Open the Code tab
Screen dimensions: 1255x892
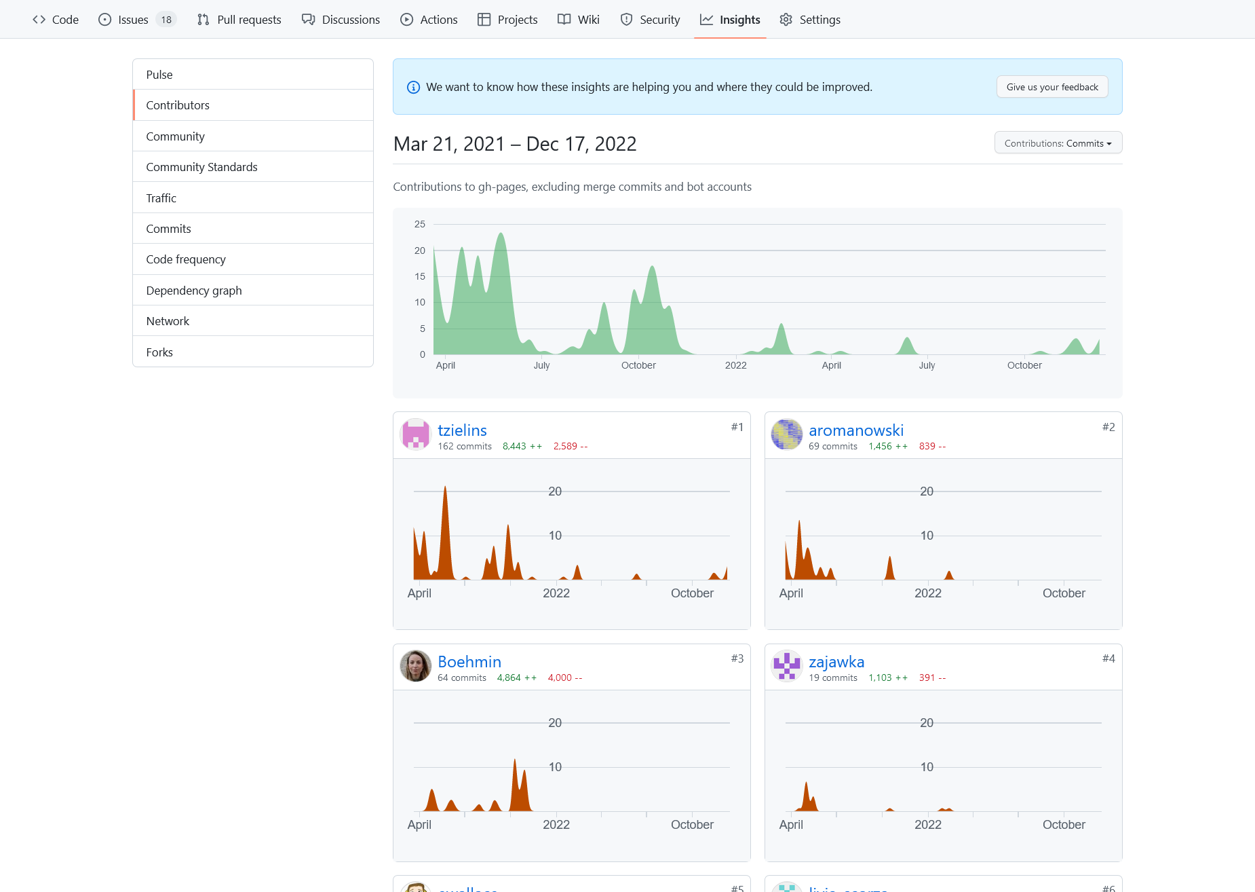point(56,20)
